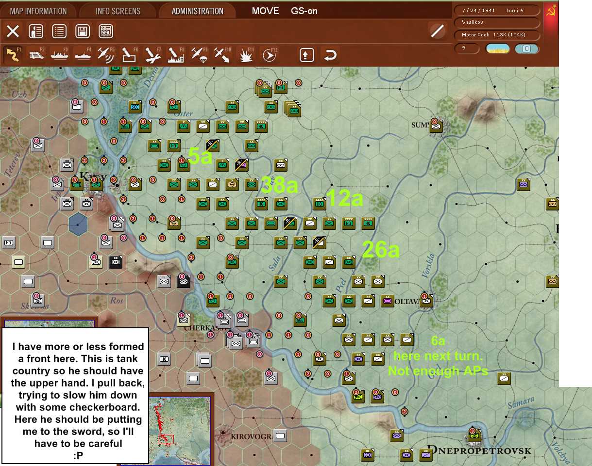Select the German HQ counter at the far left edge
This screenshot has height=466, width=592.
[x=8, y=242]
